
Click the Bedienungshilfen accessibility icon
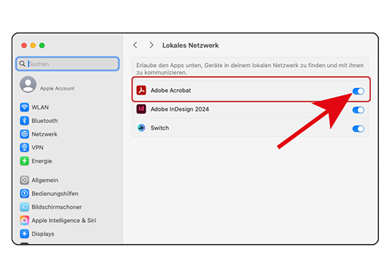[24, 193]
